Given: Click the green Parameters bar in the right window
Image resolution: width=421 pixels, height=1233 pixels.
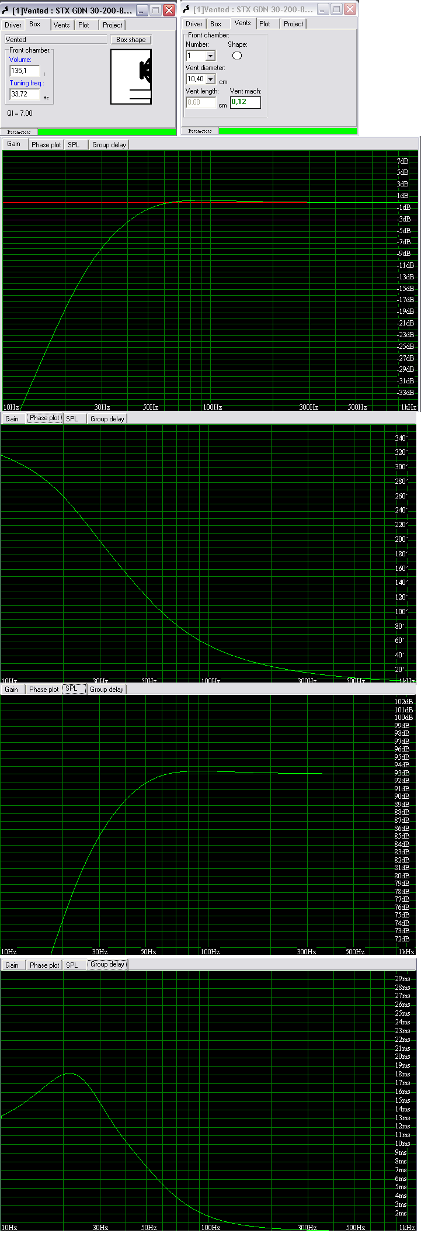Looking at the screenshot, I should (x=288, y=131).
